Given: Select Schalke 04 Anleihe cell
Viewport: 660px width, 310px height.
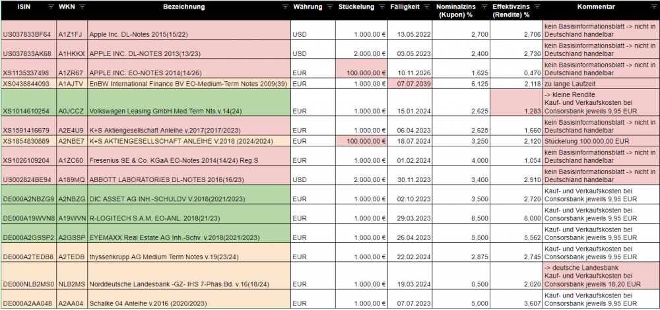Looking at the screenshot, I should 189,299.
